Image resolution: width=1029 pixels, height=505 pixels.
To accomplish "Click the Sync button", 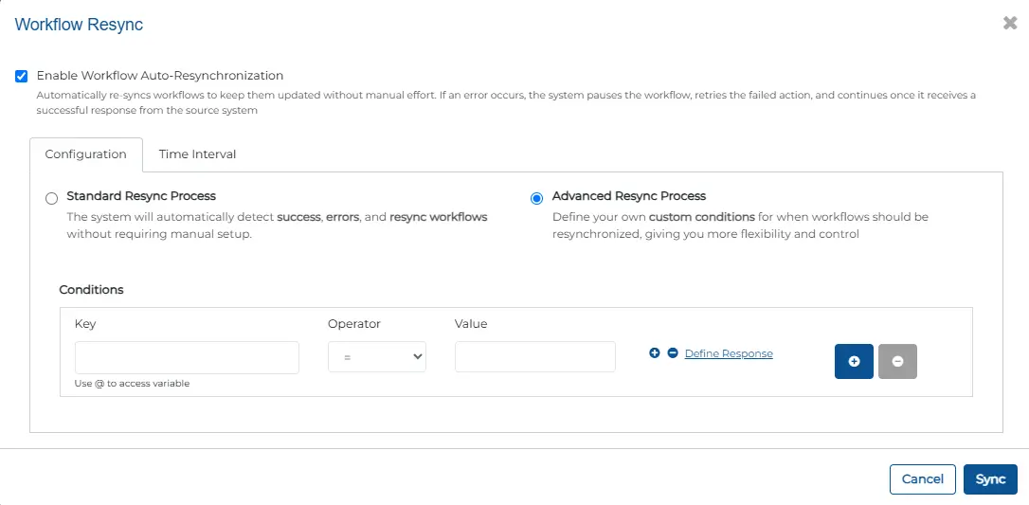I will pos(990,479).
